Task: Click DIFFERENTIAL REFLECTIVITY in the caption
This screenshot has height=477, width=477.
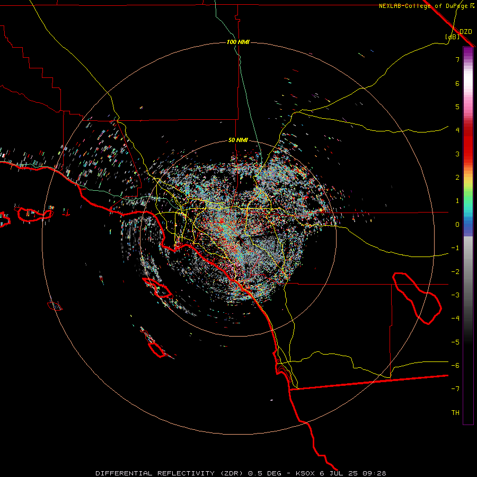Action: [x=155, y=473]
